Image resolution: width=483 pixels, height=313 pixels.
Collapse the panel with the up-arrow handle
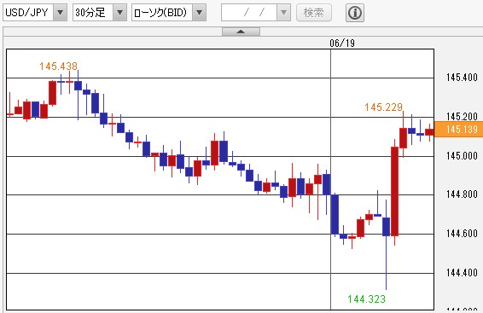tap(241, 32)
